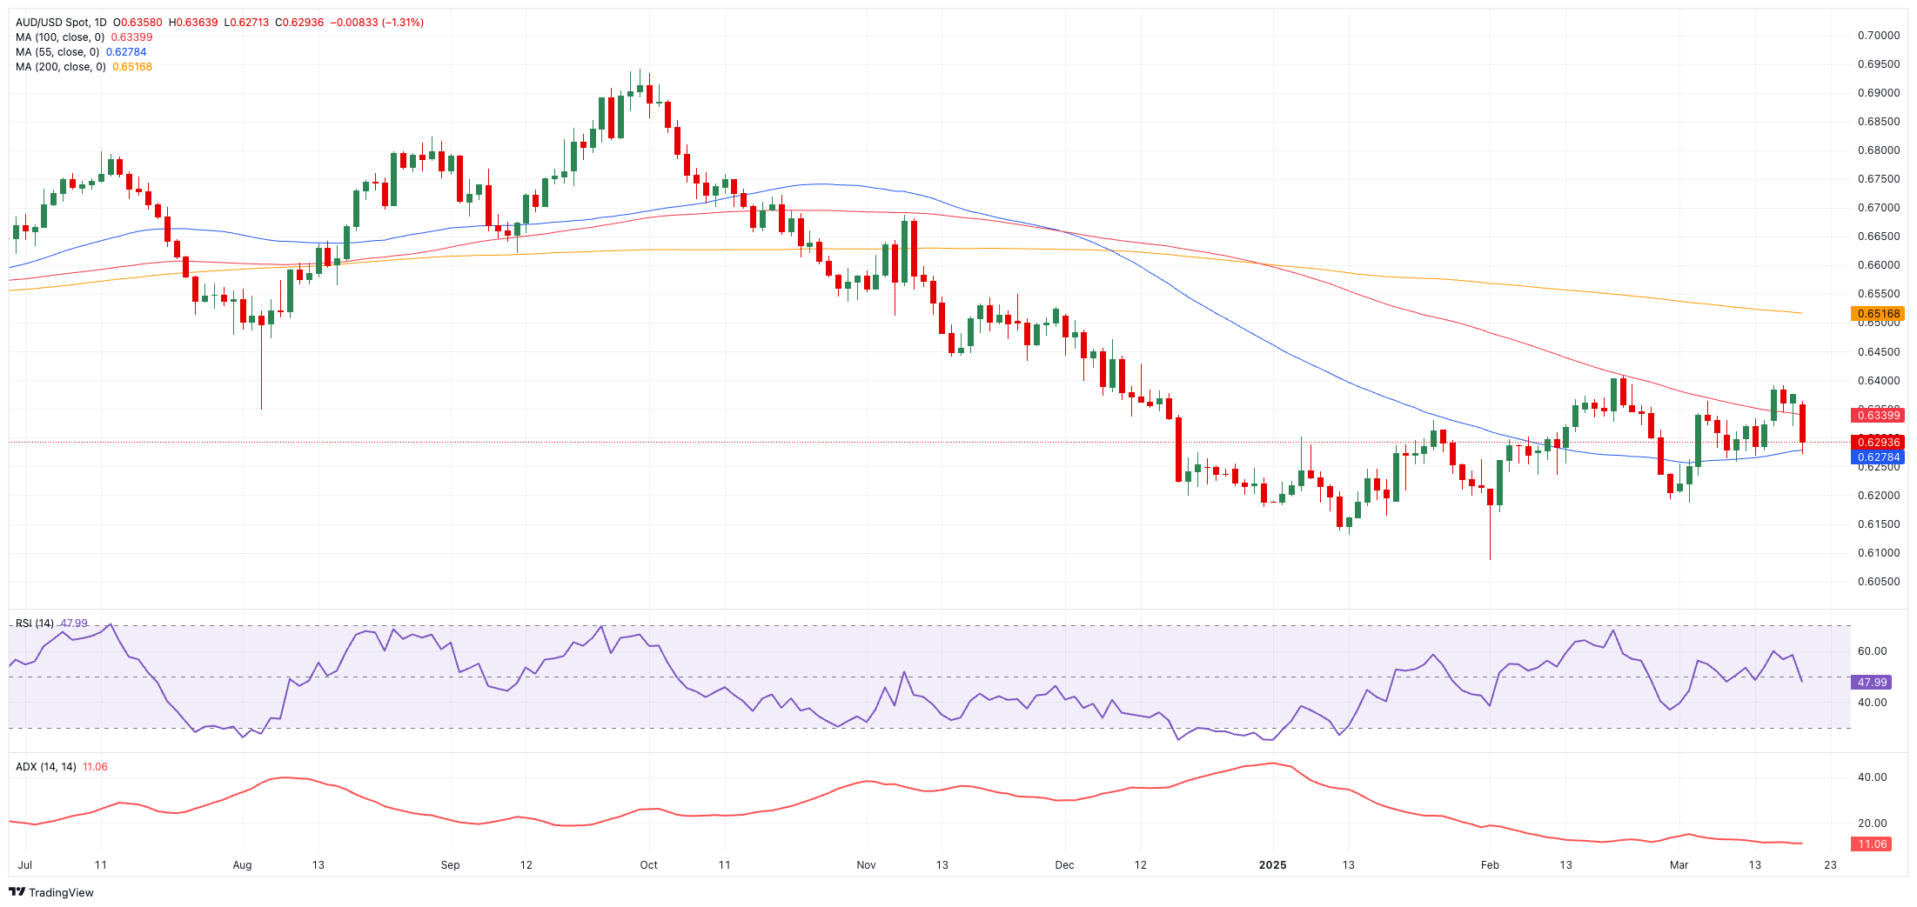1917x907 pixels.
Task: Click the current price 0.62936 tag
Action: pyautogui.click(x=1878, y=443)
